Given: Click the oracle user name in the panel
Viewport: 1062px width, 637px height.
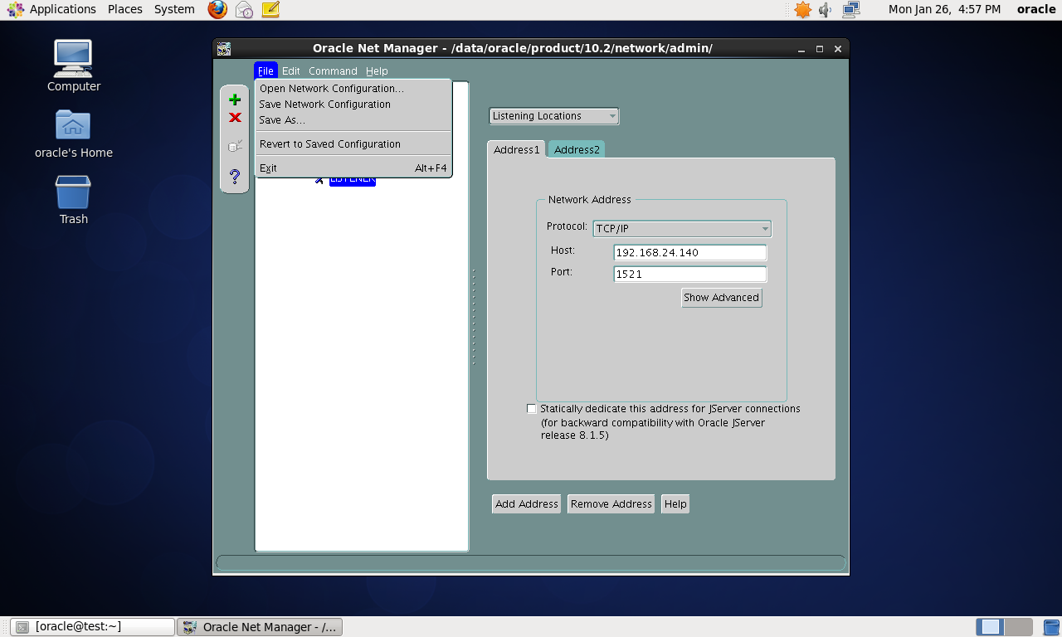Looking at the screenshot, I should click(x=1035, y=9).
